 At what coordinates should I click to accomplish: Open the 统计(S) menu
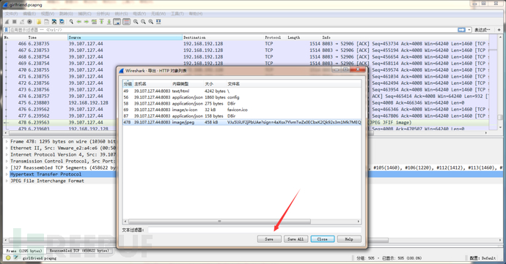point(122,13)
